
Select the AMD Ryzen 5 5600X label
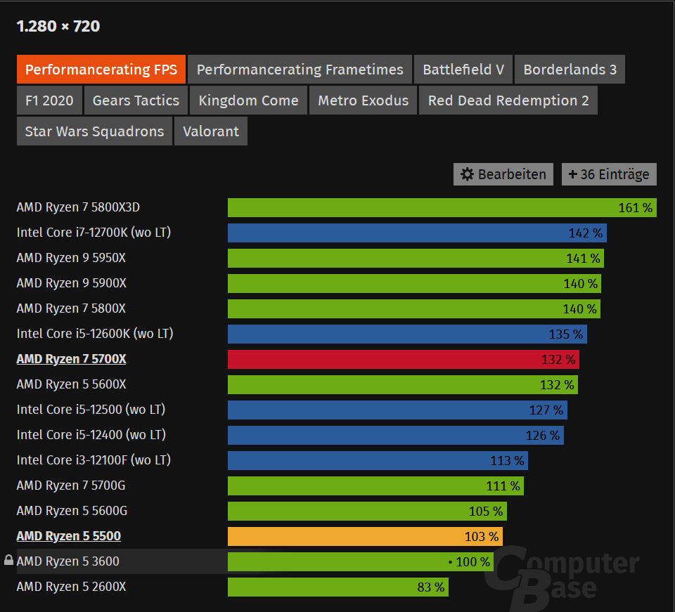(72, 384)
